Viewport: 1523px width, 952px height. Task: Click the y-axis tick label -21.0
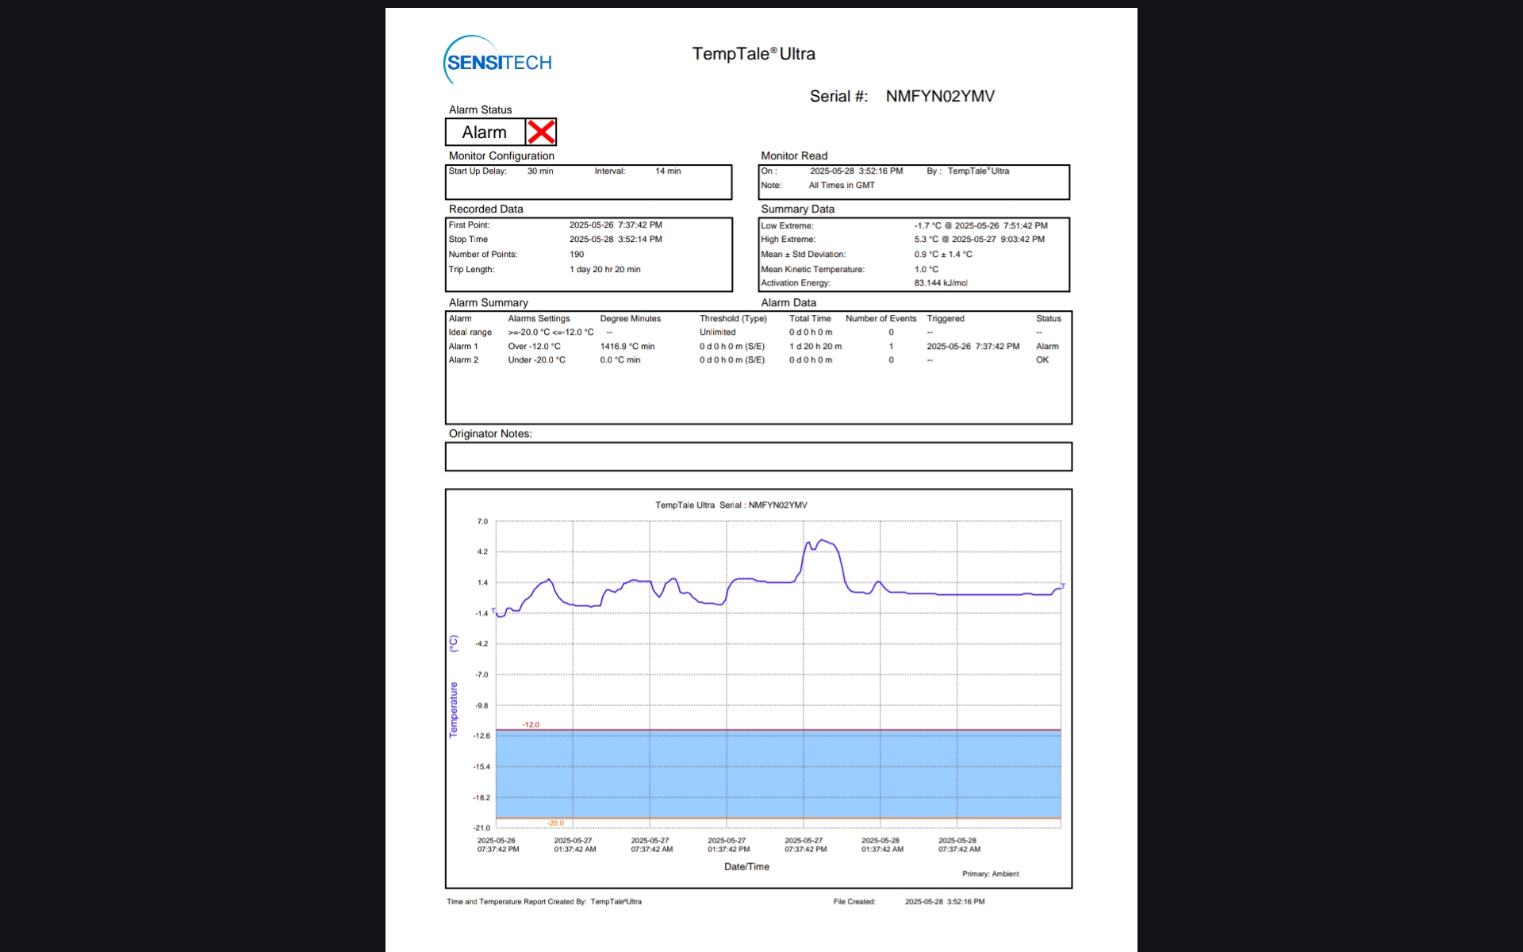tap(481, 828)
